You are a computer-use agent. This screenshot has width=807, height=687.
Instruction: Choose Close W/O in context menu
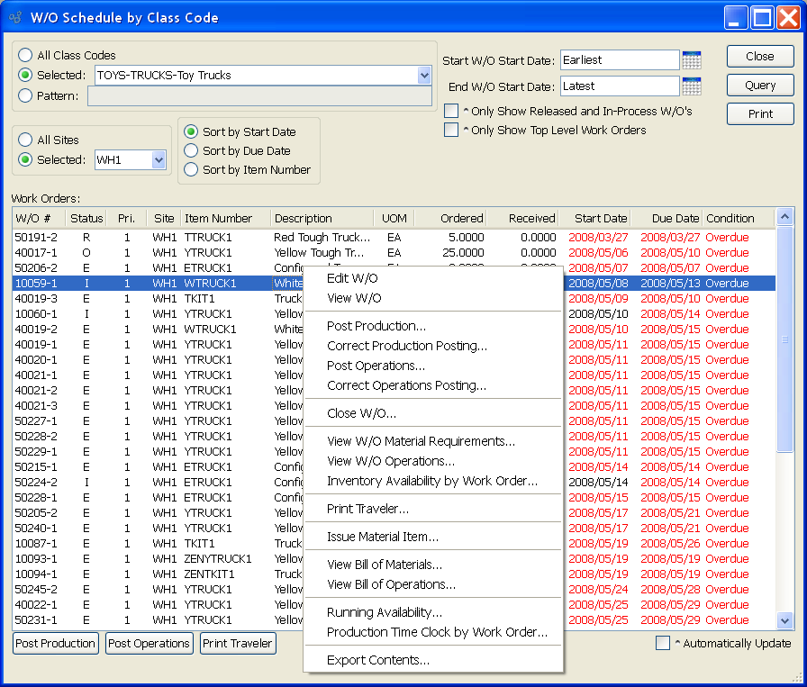[x=361, y=413]
